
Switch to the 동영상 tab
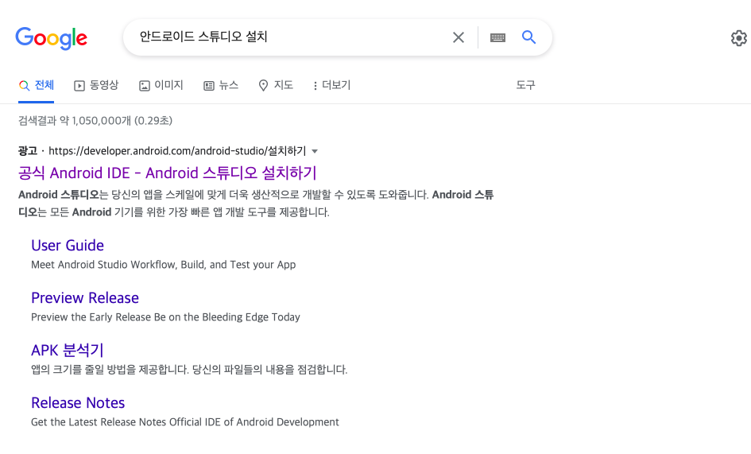coord(96,85)
